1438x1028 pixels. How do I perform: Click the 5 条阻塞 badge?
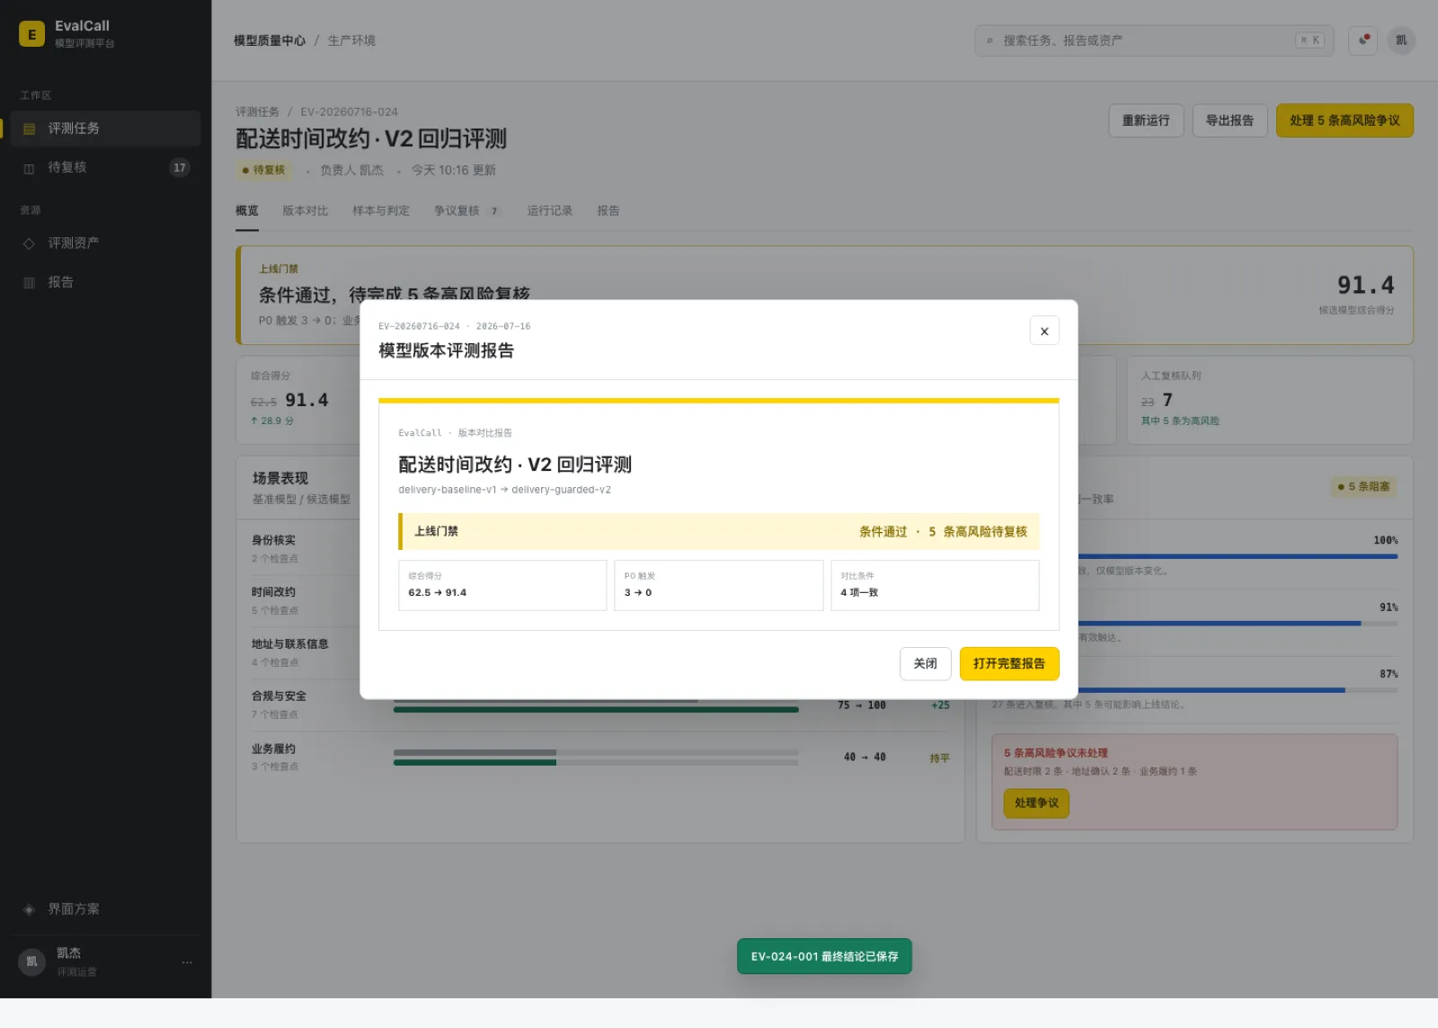(1363, 487)
